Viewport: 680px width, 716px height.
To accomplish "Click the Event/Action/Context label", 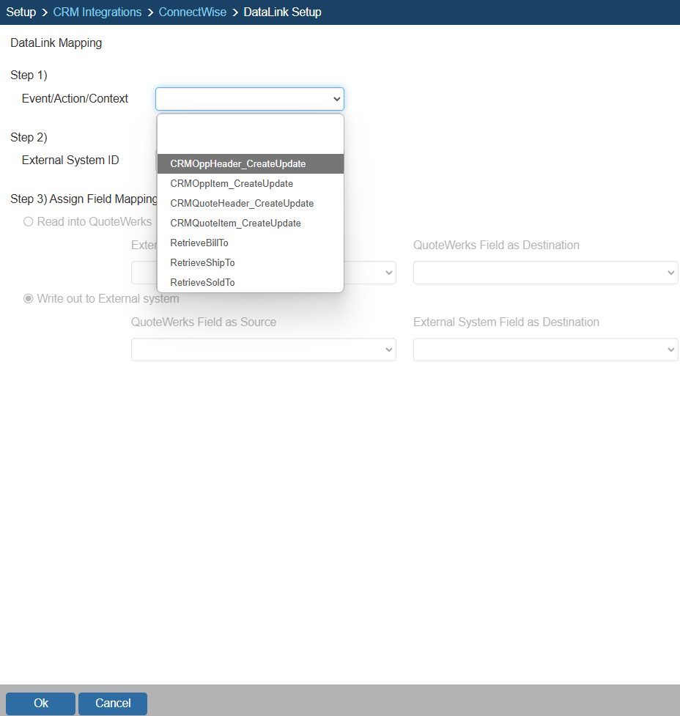I will click(75, 99).
